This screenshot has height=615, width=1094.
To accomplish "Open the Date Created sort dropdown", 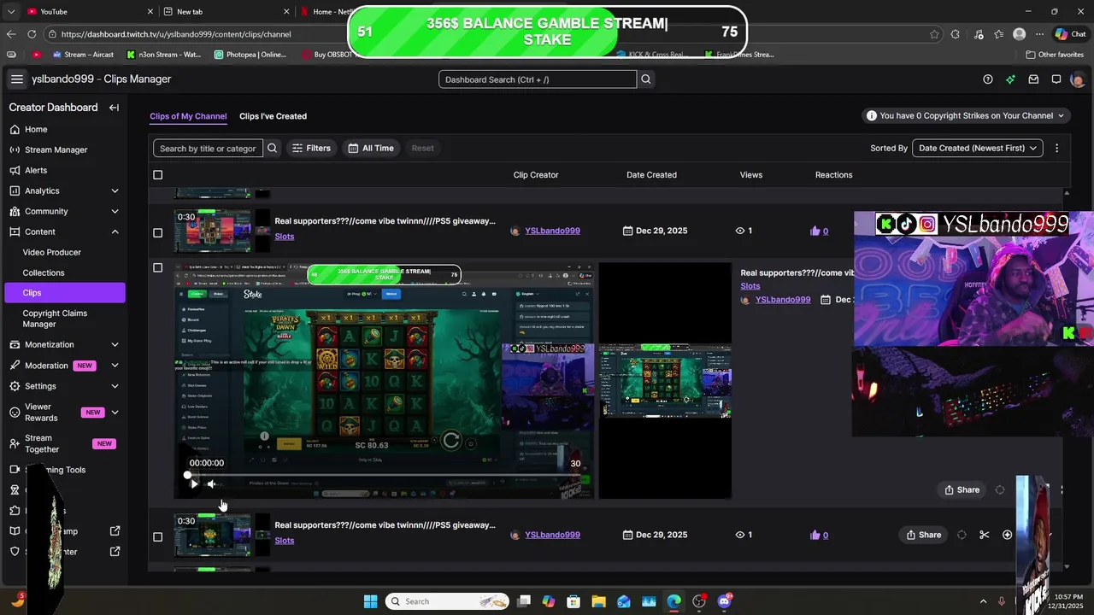I will tap(978, 148).
